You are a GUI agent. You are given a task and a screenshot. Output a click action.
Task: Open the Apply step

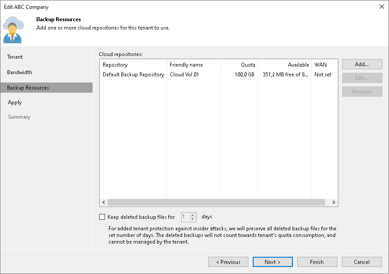point(15,102)
